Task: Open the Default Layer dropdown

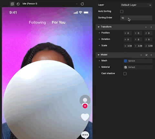Action: [x=136, y=5]
